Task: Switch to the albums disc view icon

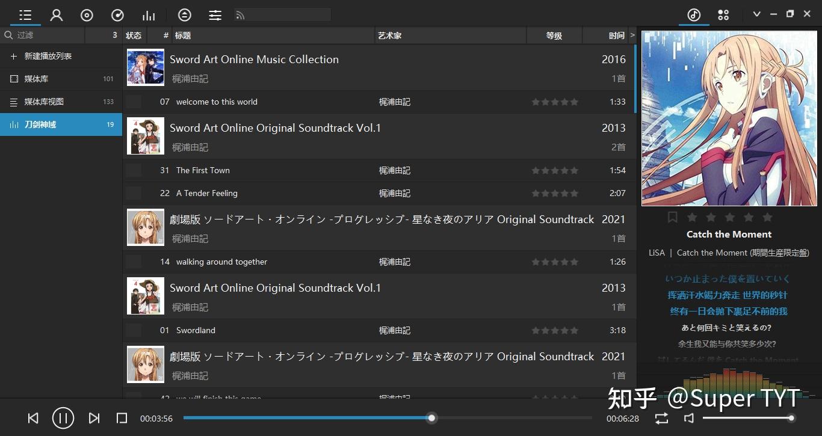Action: [87, 14]
